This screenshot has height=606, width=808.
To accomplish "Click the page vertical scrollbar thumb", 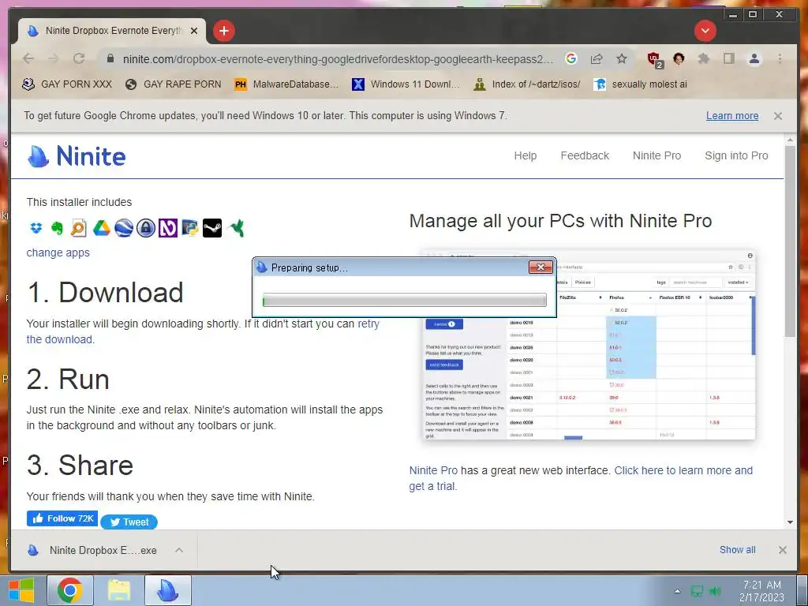I will point(790,242).
